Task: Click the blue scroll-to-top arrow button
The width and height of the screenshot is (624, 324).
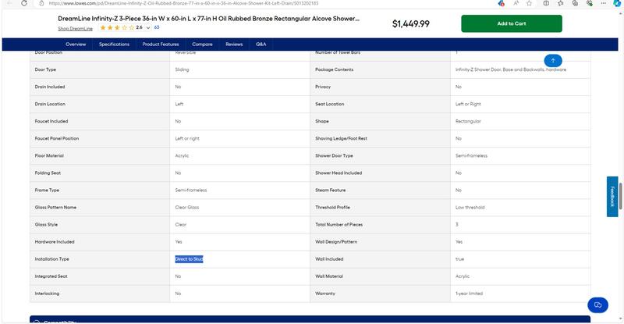Action: tap(553, 61)
